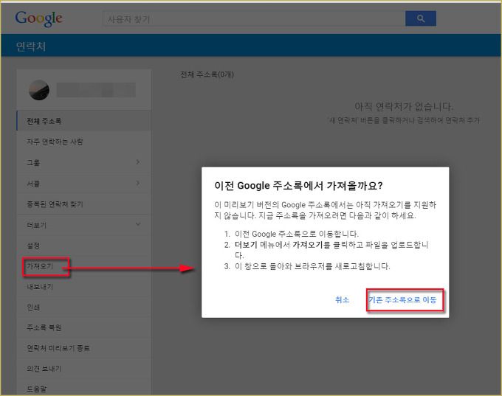Click the blue search magnifier button
The height and width of the screenshot is (396, 502).
(x=420, y=18)
